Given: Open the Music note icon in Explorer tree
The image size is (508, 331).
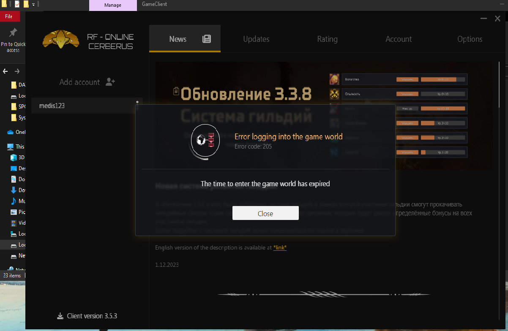Looking at the screenshot, I should (14, 201).
